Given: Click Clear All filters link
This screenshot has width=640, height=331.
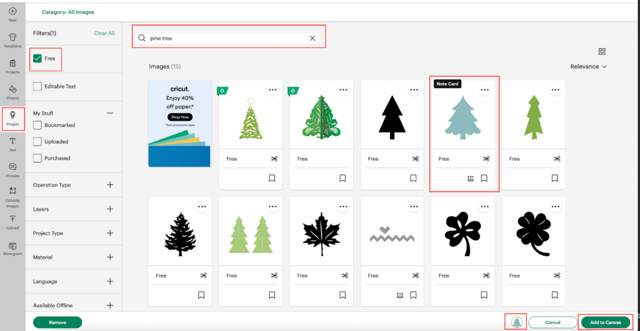Looking at the screenshot, I should point(104,33).
